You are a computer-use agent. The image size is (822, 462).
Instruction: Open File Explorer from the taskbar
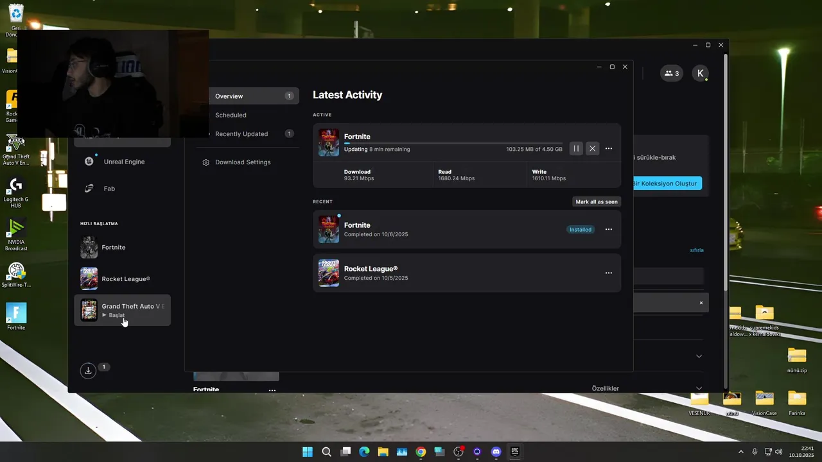(383, 452)
